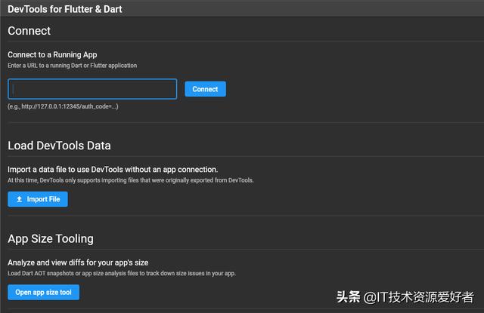Select the Load DevTools Data heading

(59, 146)
